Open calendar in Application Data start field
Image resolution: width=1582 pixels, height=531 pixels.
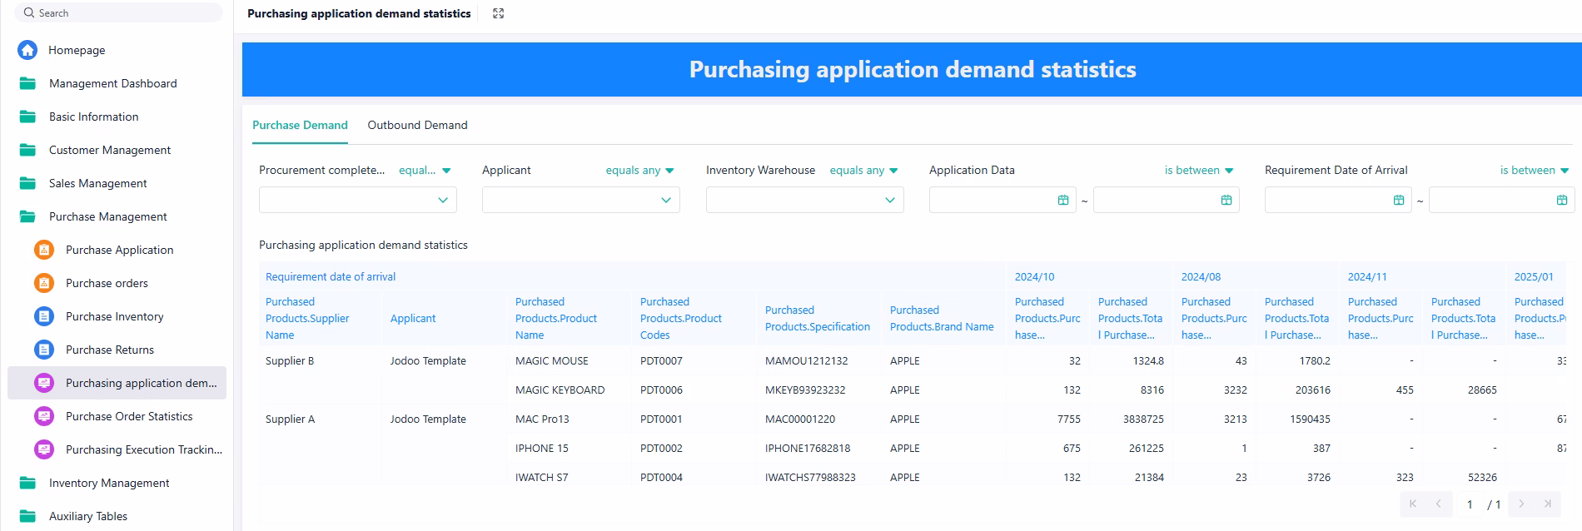(1062, 200)
